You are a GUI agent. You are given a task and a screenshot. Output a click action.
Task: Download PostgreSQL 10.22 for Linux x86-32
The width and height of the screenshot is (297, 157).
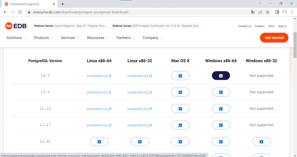pyautogui.click(x=140, y=141)
